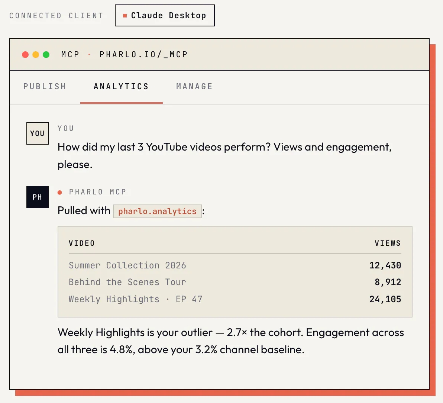Viewport: 443px width, 403px height.
Task: Select the Behind the Scenes Tour title
Action: (x=127, y=282)
